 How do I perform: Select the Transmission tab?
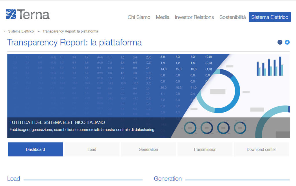[x=205, y=149]
